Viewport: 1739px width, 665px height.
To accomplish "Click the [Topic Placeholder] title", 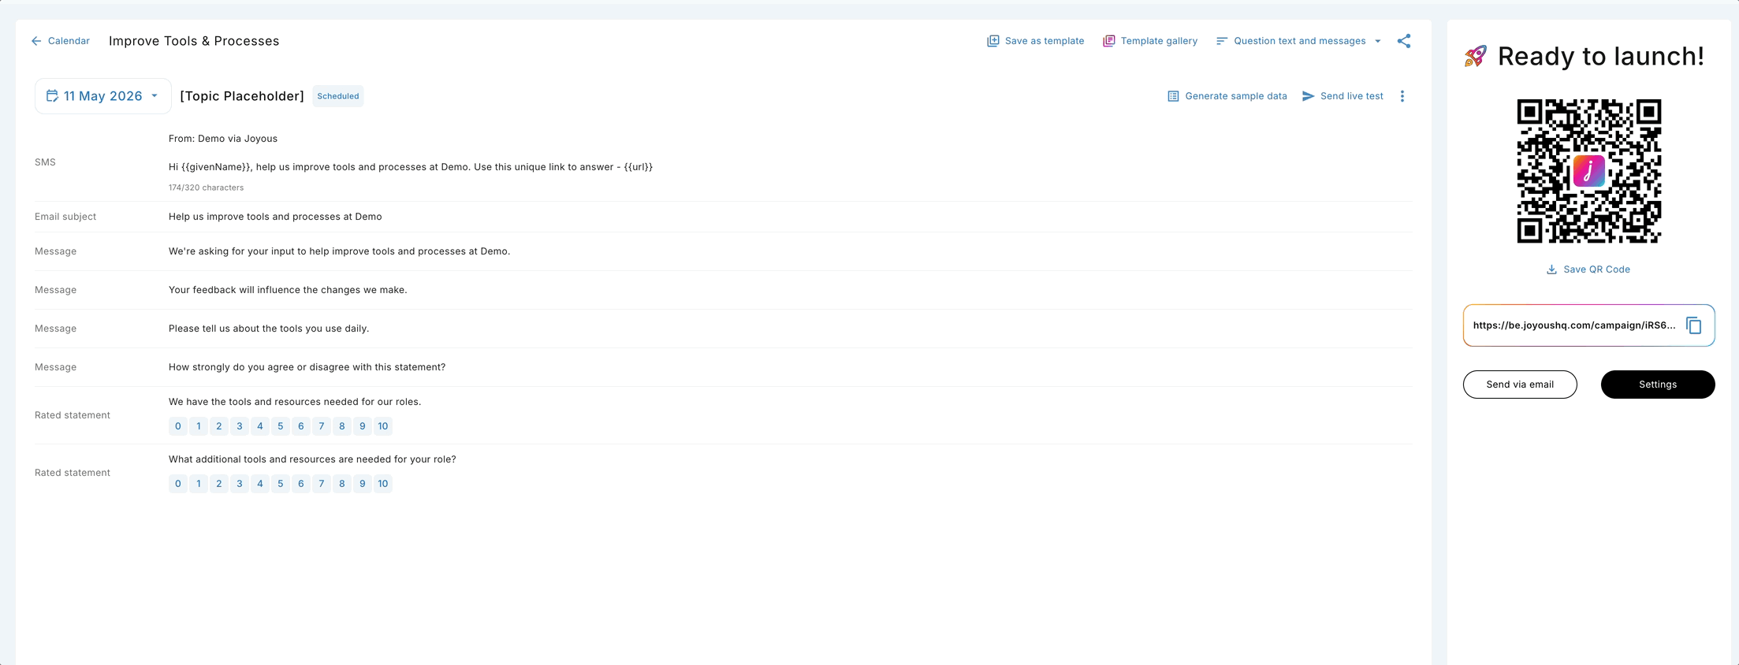I will point(242,96).
